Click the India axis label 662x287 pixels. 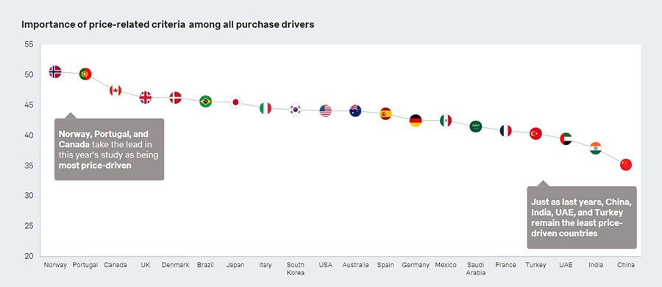click(596, 265)
